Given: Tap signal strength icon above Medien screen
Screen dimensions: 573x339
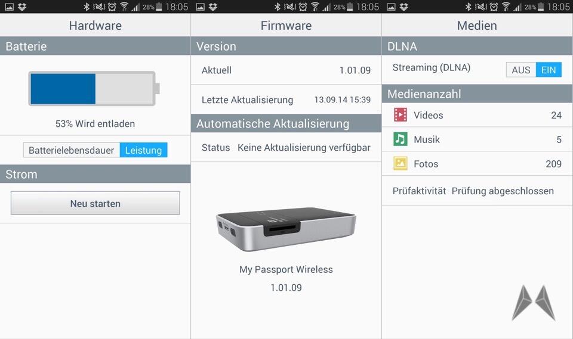Looking at the screenshot, I should pyautogui.click(x=517, y=7).
